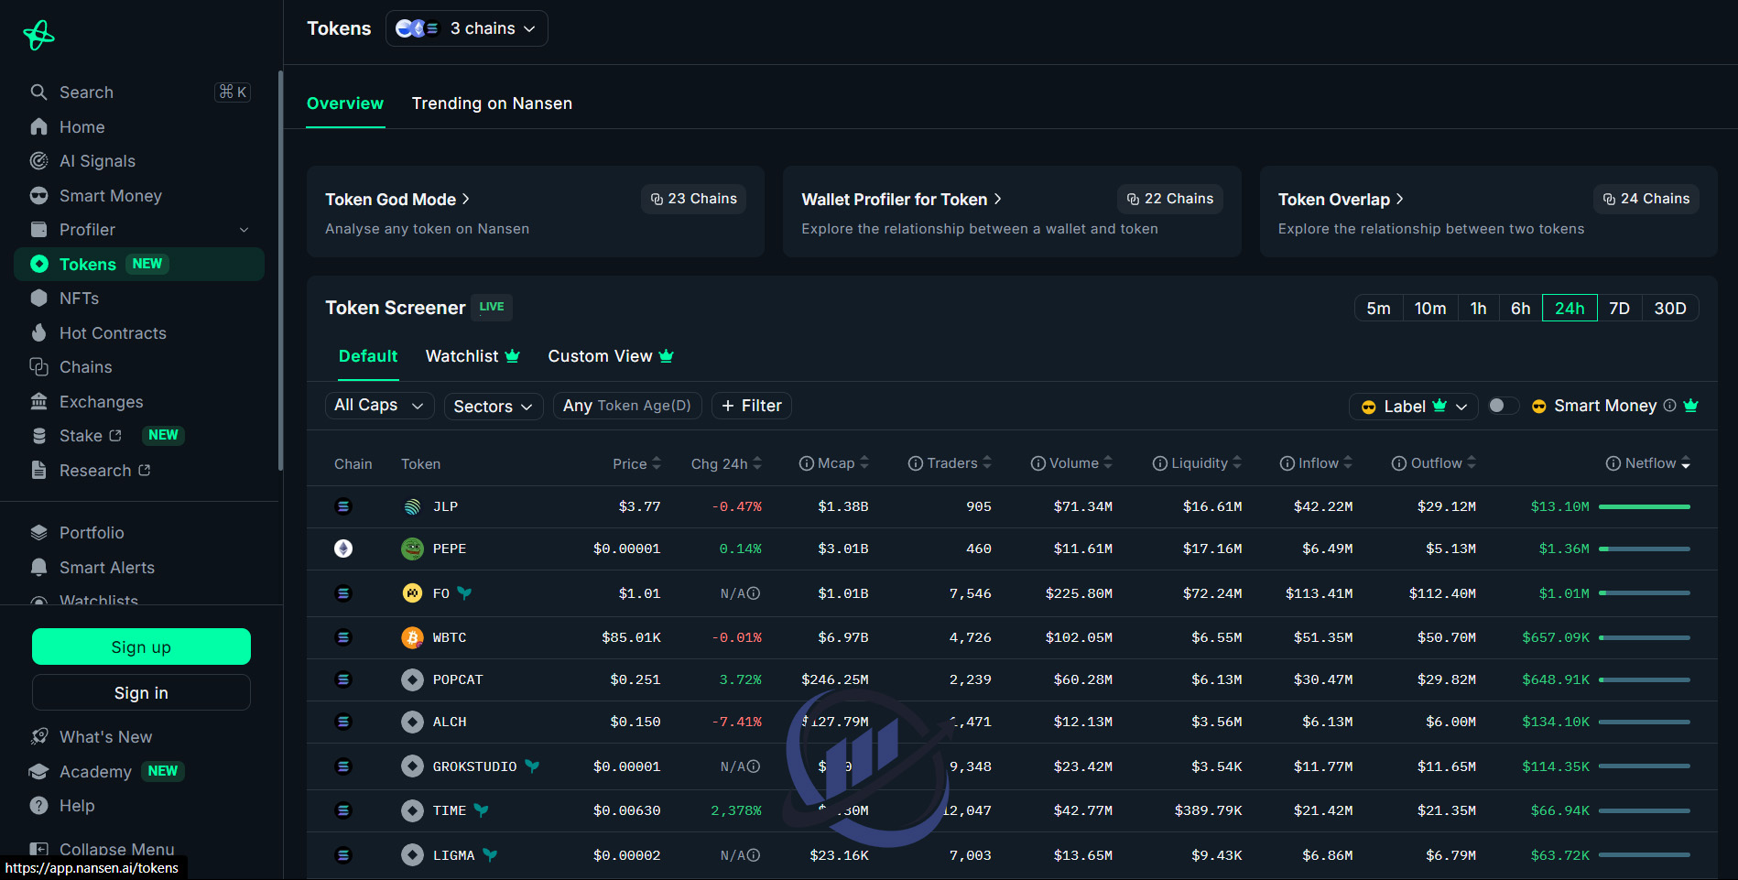Viewport: 1738px width, 880px height.
Task: Select the 5m timeframe
Action: [x=1378, y=308]
